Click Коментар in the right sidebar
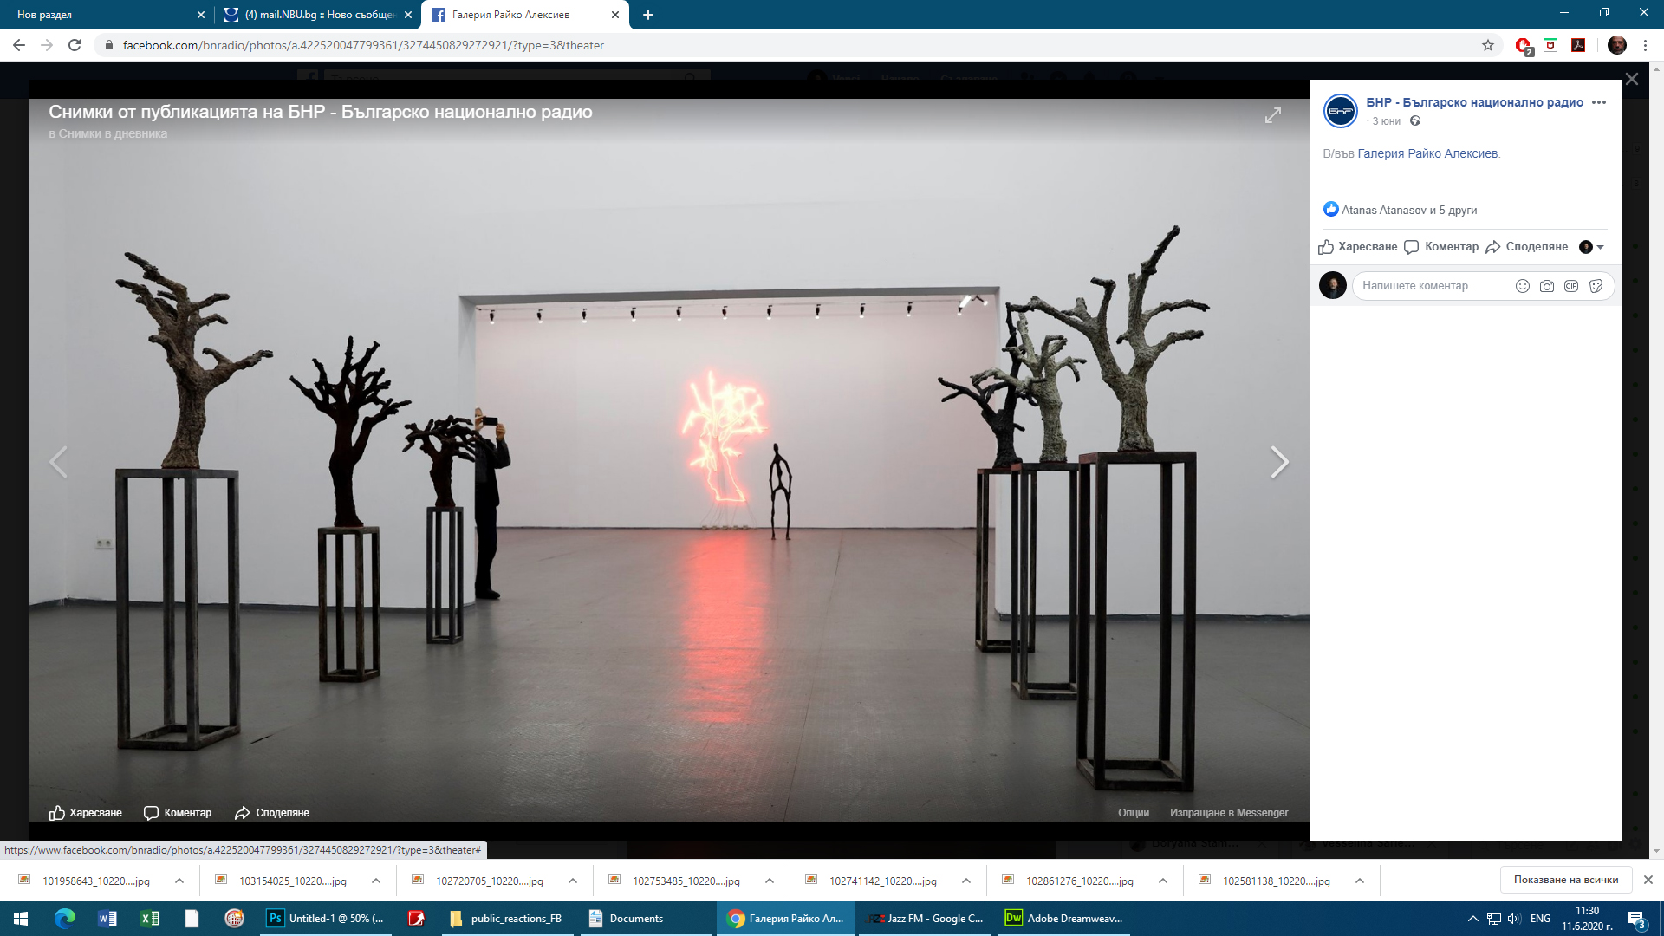 click(x=1441, y=247)
